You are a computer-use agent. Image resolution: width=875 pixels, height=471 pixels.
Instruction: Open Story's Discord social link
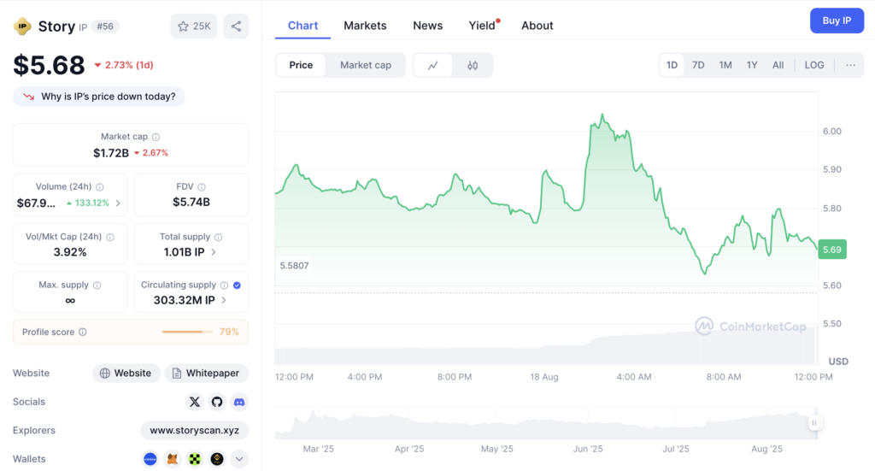239,402
